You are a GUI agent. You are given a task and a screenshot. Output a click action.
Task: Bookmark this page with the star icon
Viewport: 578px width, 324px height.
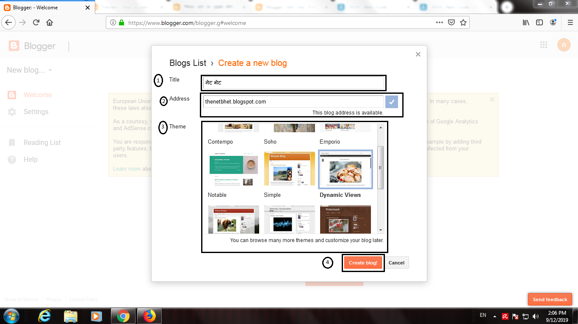pos(463,23)
